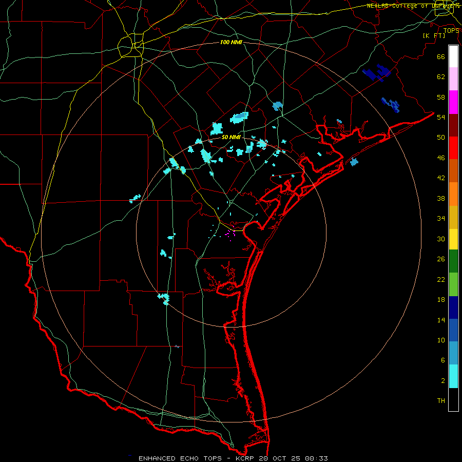Click the '[K FT]' units label
The image size is (462, 462).
[x=434, y=35]
